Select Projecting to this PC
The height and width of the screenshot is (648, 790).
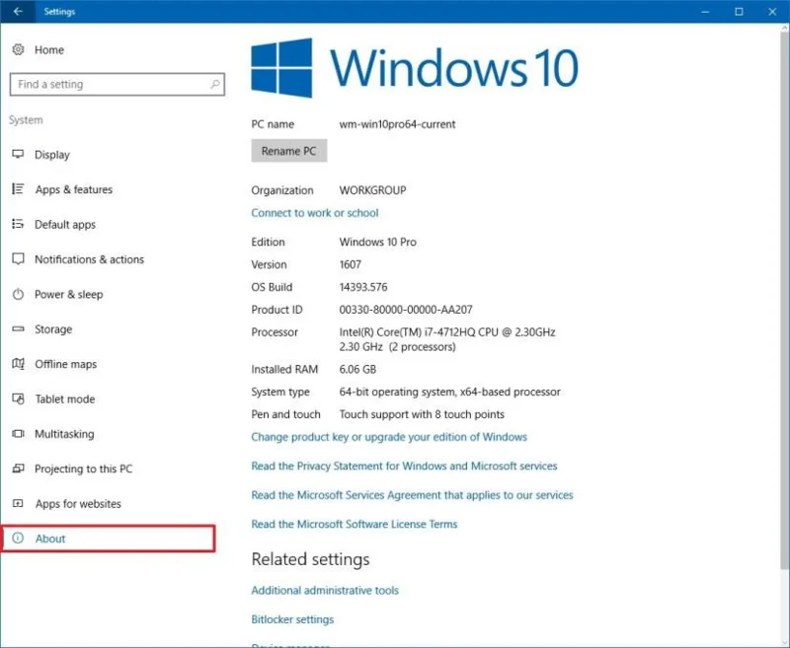pos(83,468)
